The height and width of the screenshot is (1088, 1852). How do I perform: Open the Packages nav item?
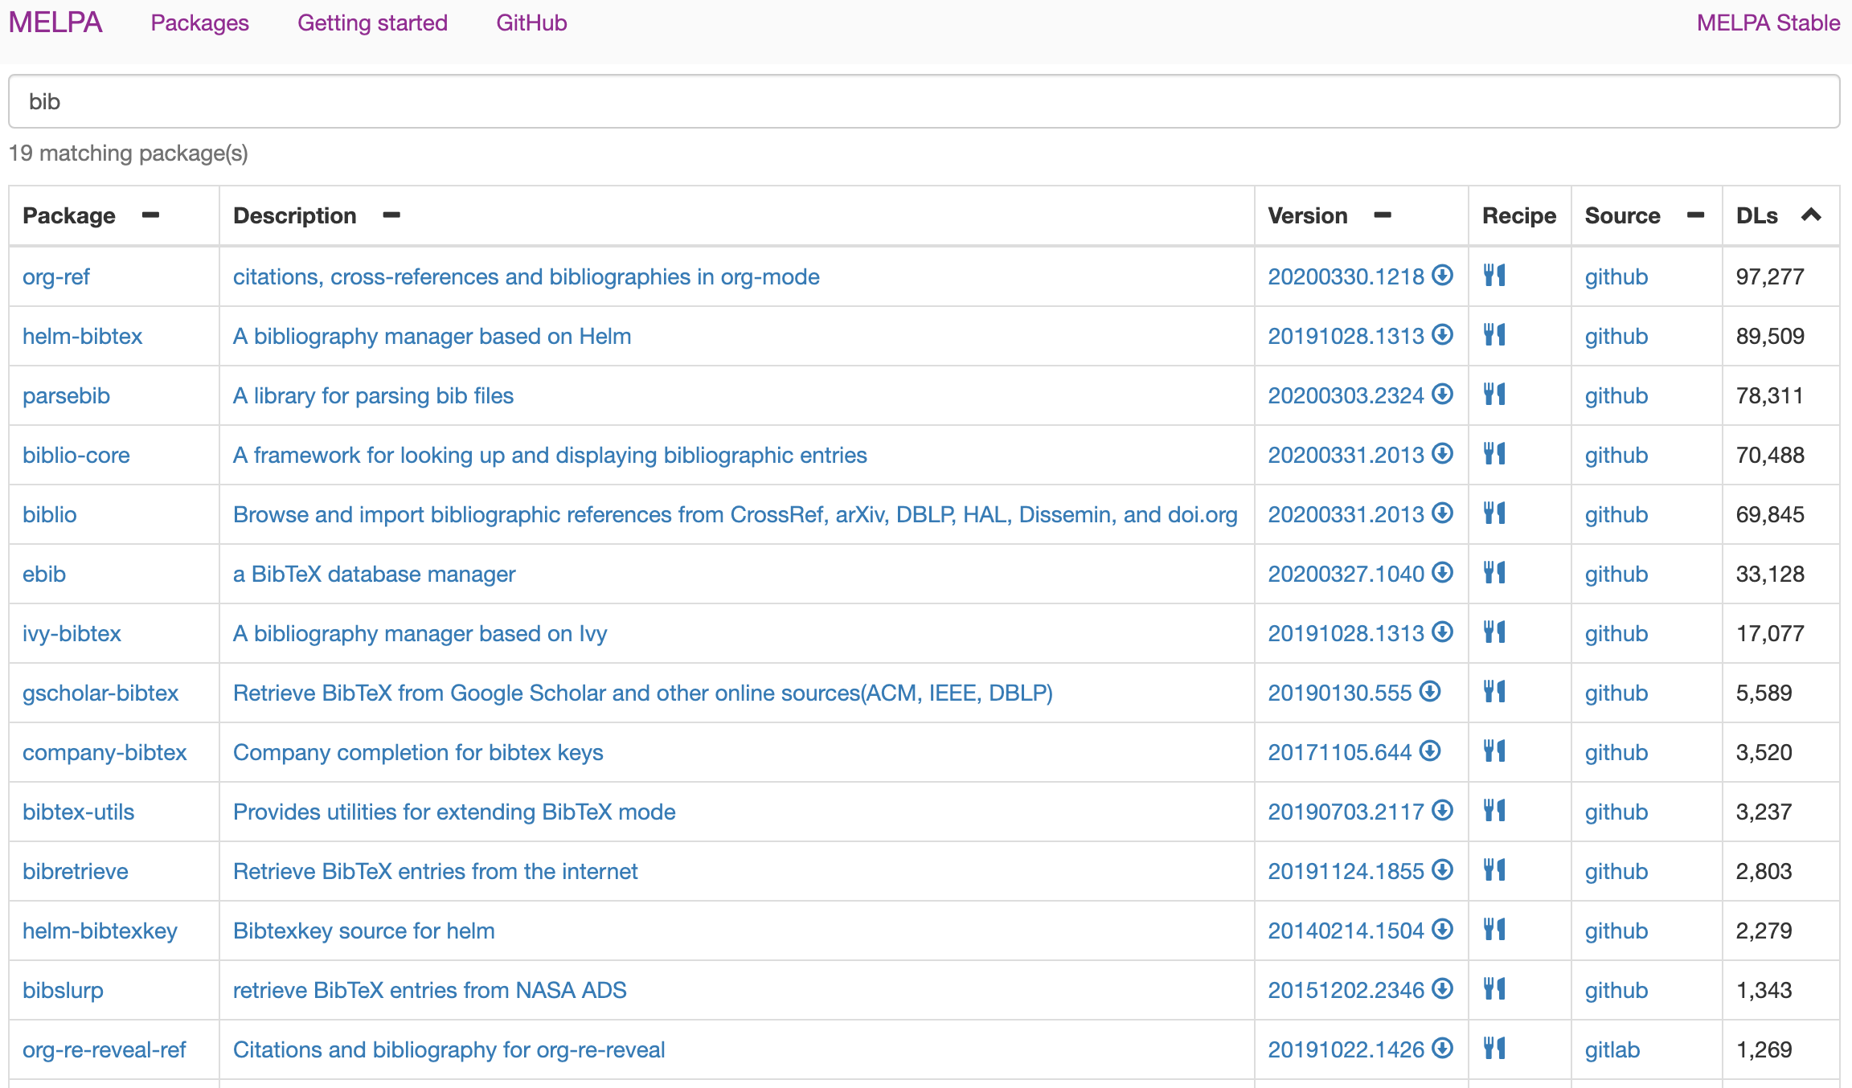[x=199, y=23]
